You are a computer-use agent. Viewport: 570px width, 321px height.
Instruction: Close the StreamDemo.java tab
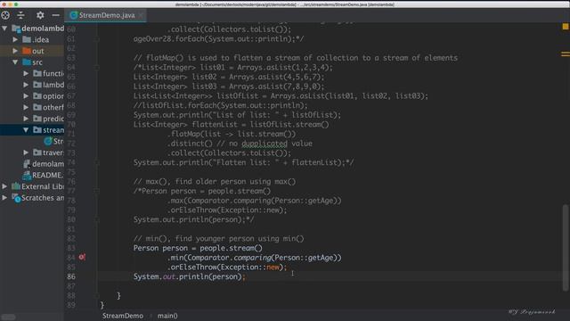click(141, 15)
